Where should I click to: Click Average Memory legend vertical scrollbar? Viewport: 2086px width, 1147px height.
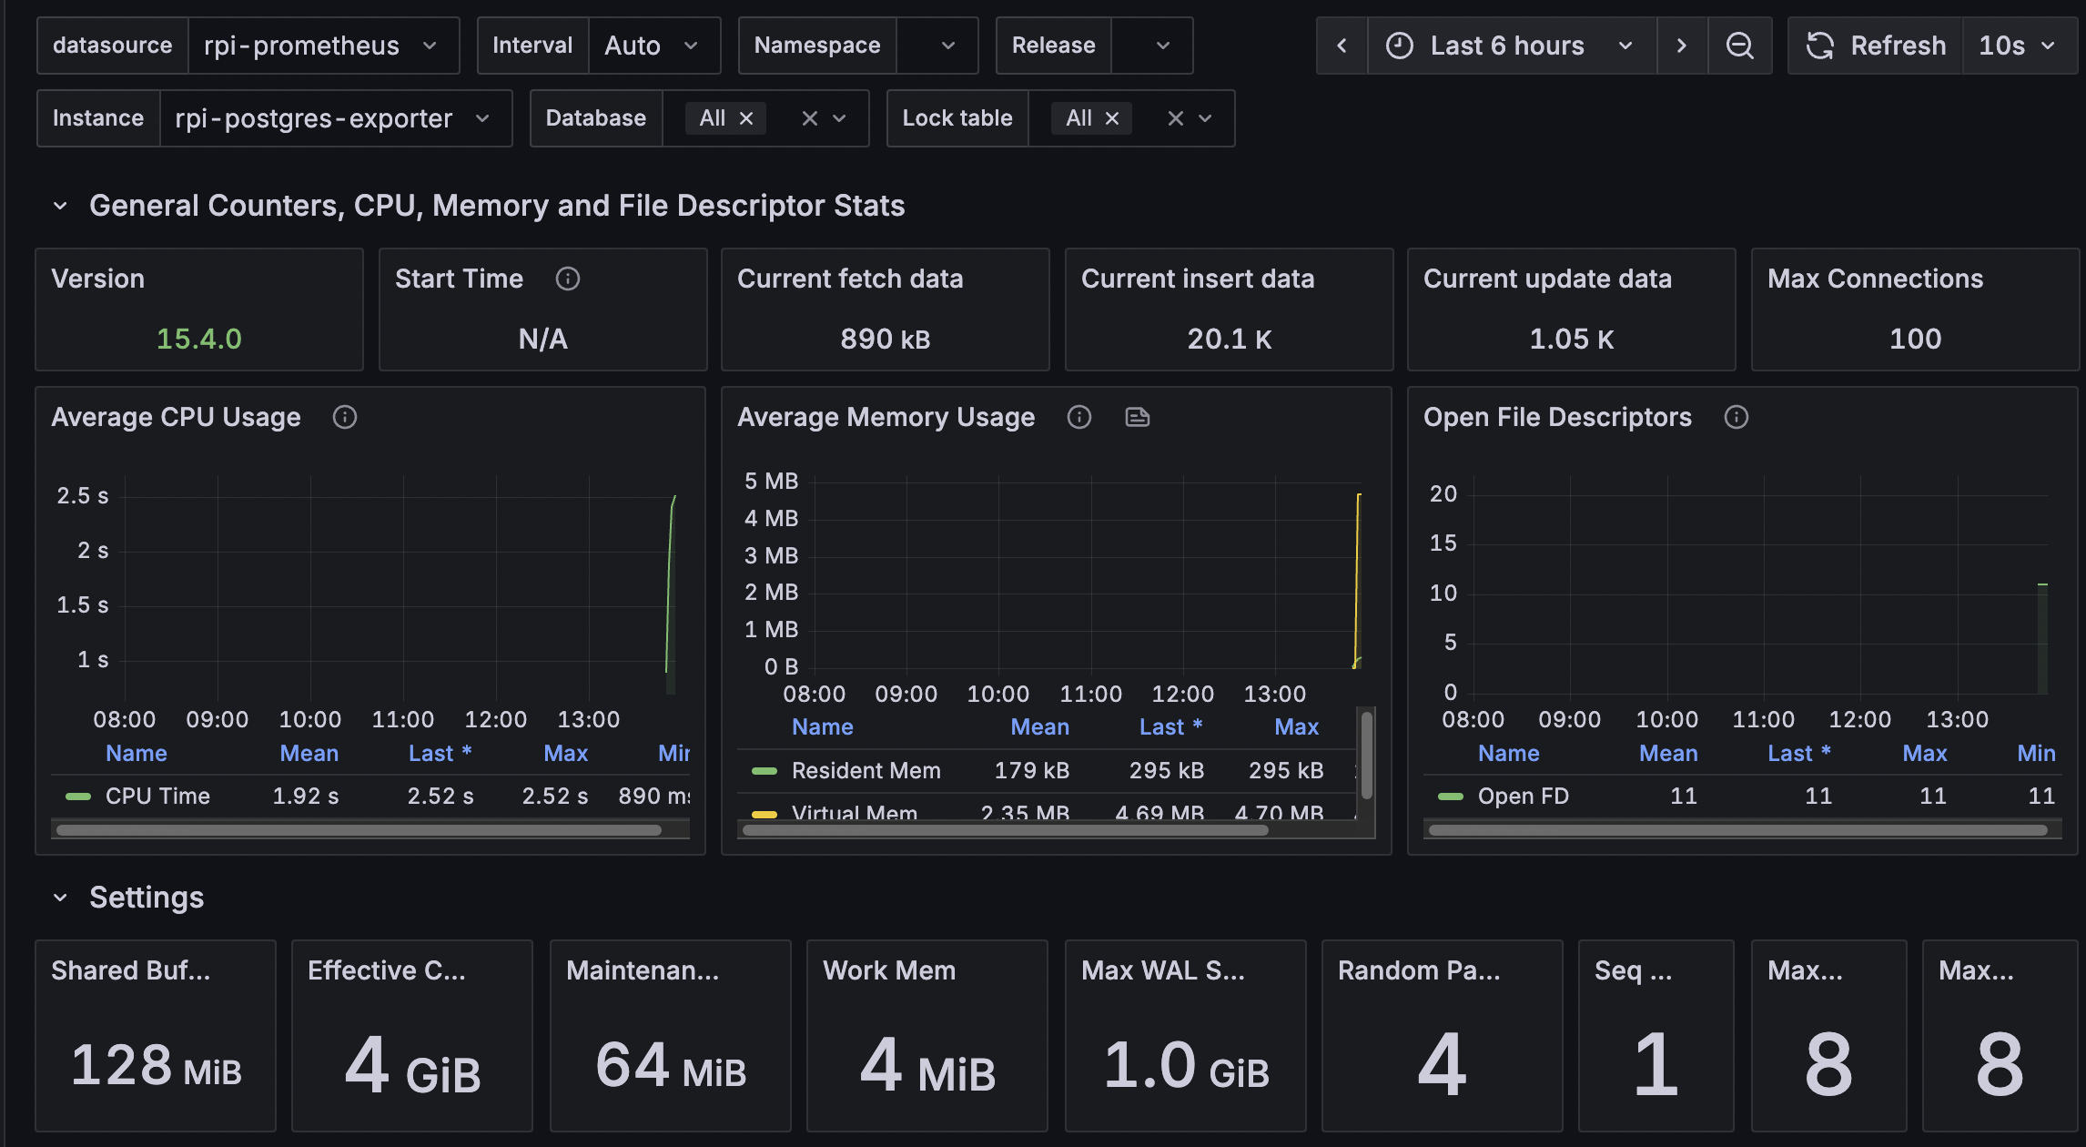[1366, 756]
